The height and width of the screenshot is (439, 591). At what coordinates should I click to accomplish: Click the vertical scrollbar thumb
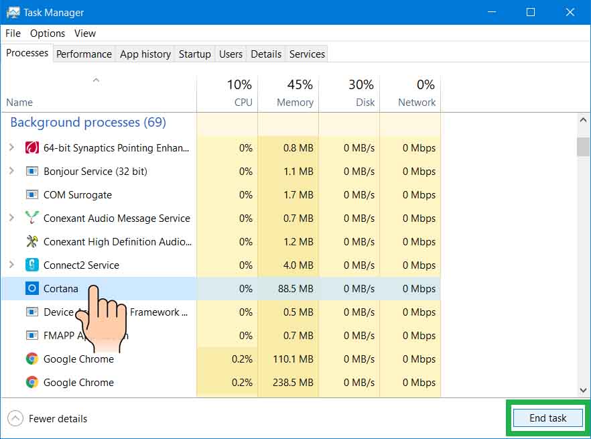click(583, 147)
